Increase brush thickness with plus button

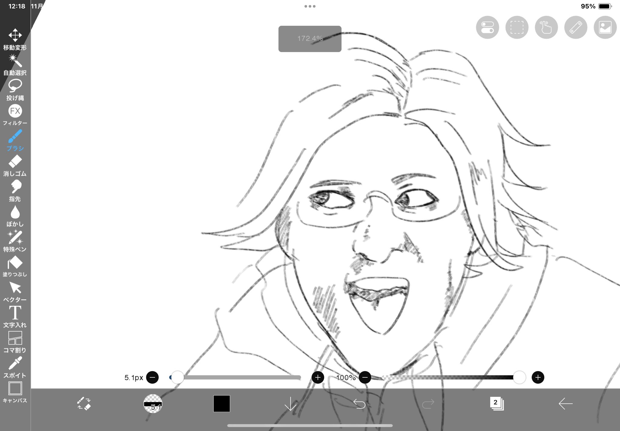point(318,377)
